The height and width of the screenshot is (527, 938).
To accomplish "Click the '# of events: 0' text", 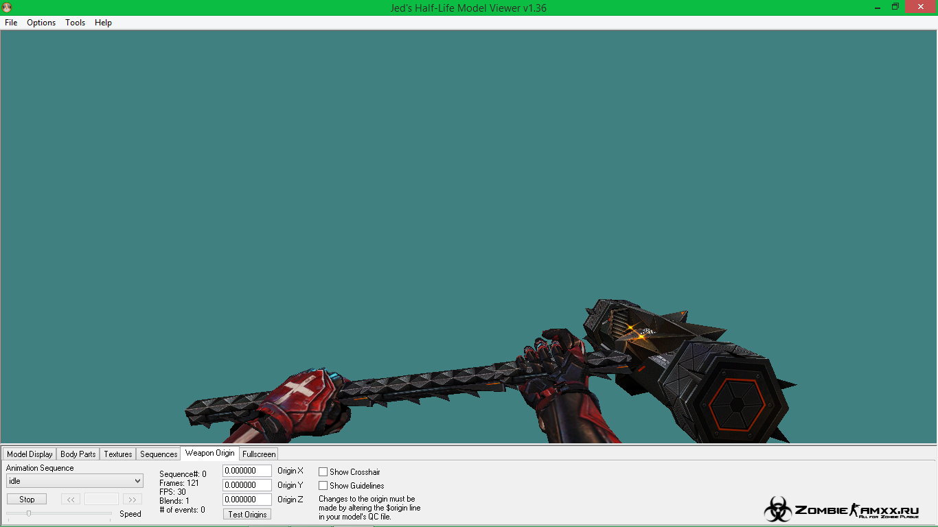I will click(x=182, y=510).
